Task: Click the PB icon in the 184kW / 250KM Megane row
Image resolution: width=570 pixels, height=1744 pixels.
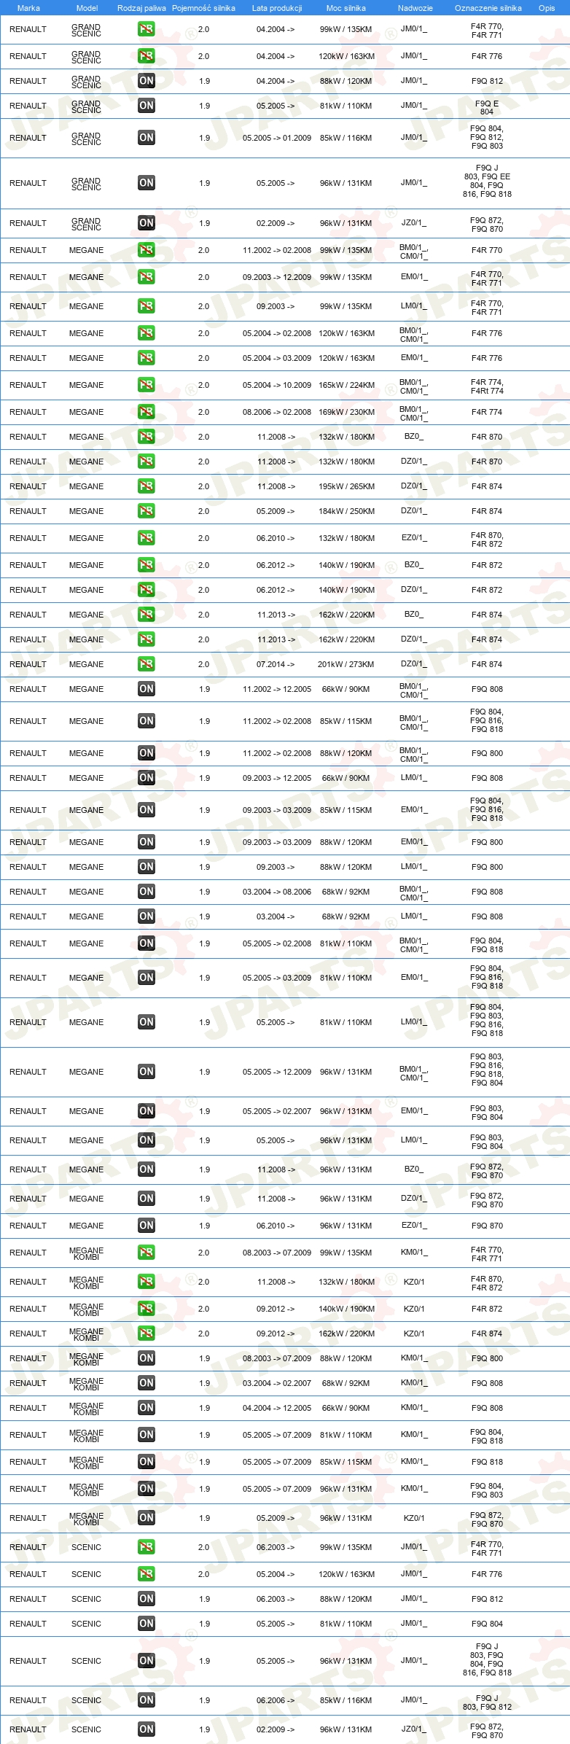Action: 147,511
